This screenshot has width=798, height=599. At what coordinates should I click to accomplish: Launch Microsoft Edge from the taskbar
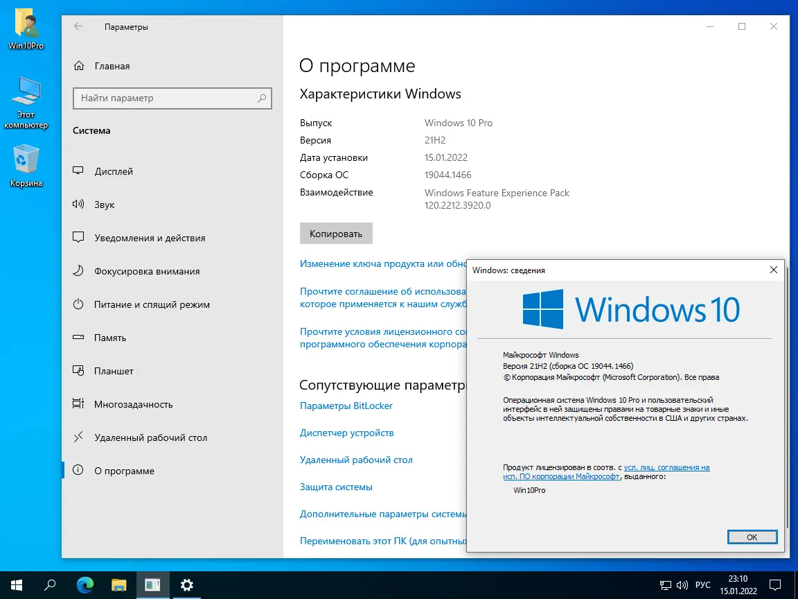coord(85,585)
